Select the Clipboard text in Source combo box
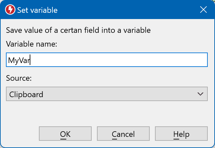The width and height of the screenshot is (215, 148). pos(26,95)
